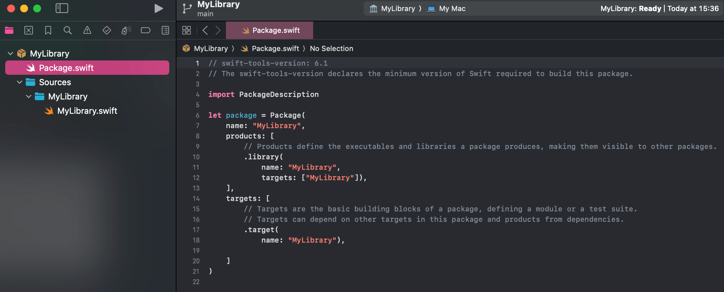Go back in editor history
The width and height of the screenshot is (724, 292).
click(205, 30)
